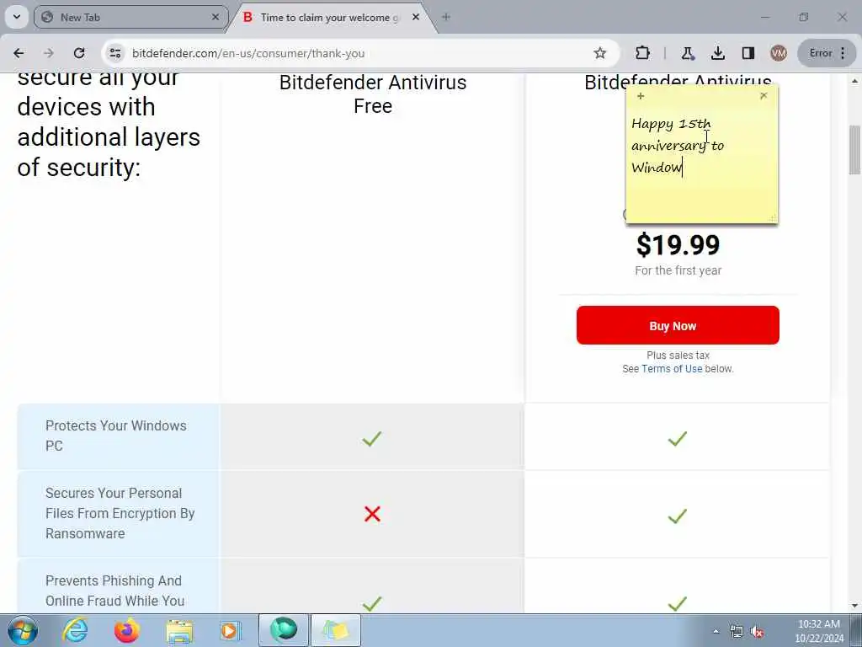Image resolution: width=862 pixels, height=647 pixels.
Task: Click Free column checkmark for Windows PC
Action: 372,438
